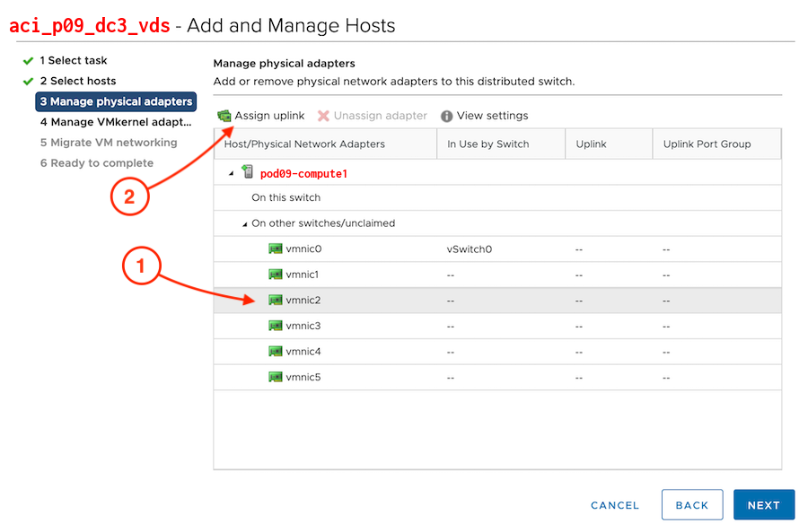The height and width of the screenshot is (532, 808).
Task: Click the pod09-compute1 host icon
Action: click(x=248, y=172)
